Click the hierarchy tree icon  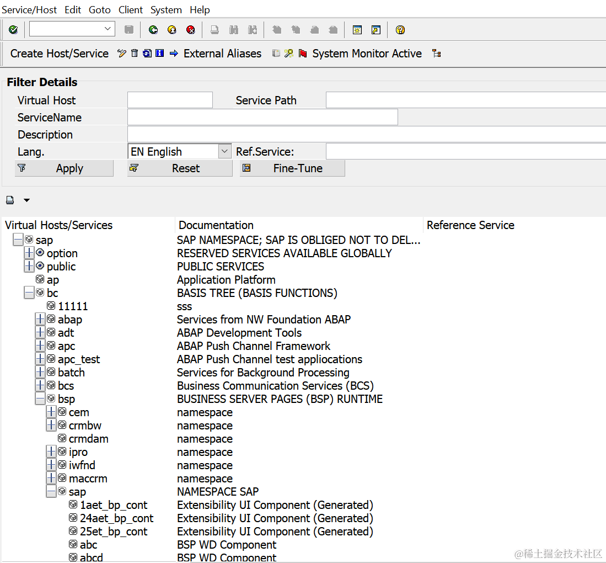tap(437, 54)
